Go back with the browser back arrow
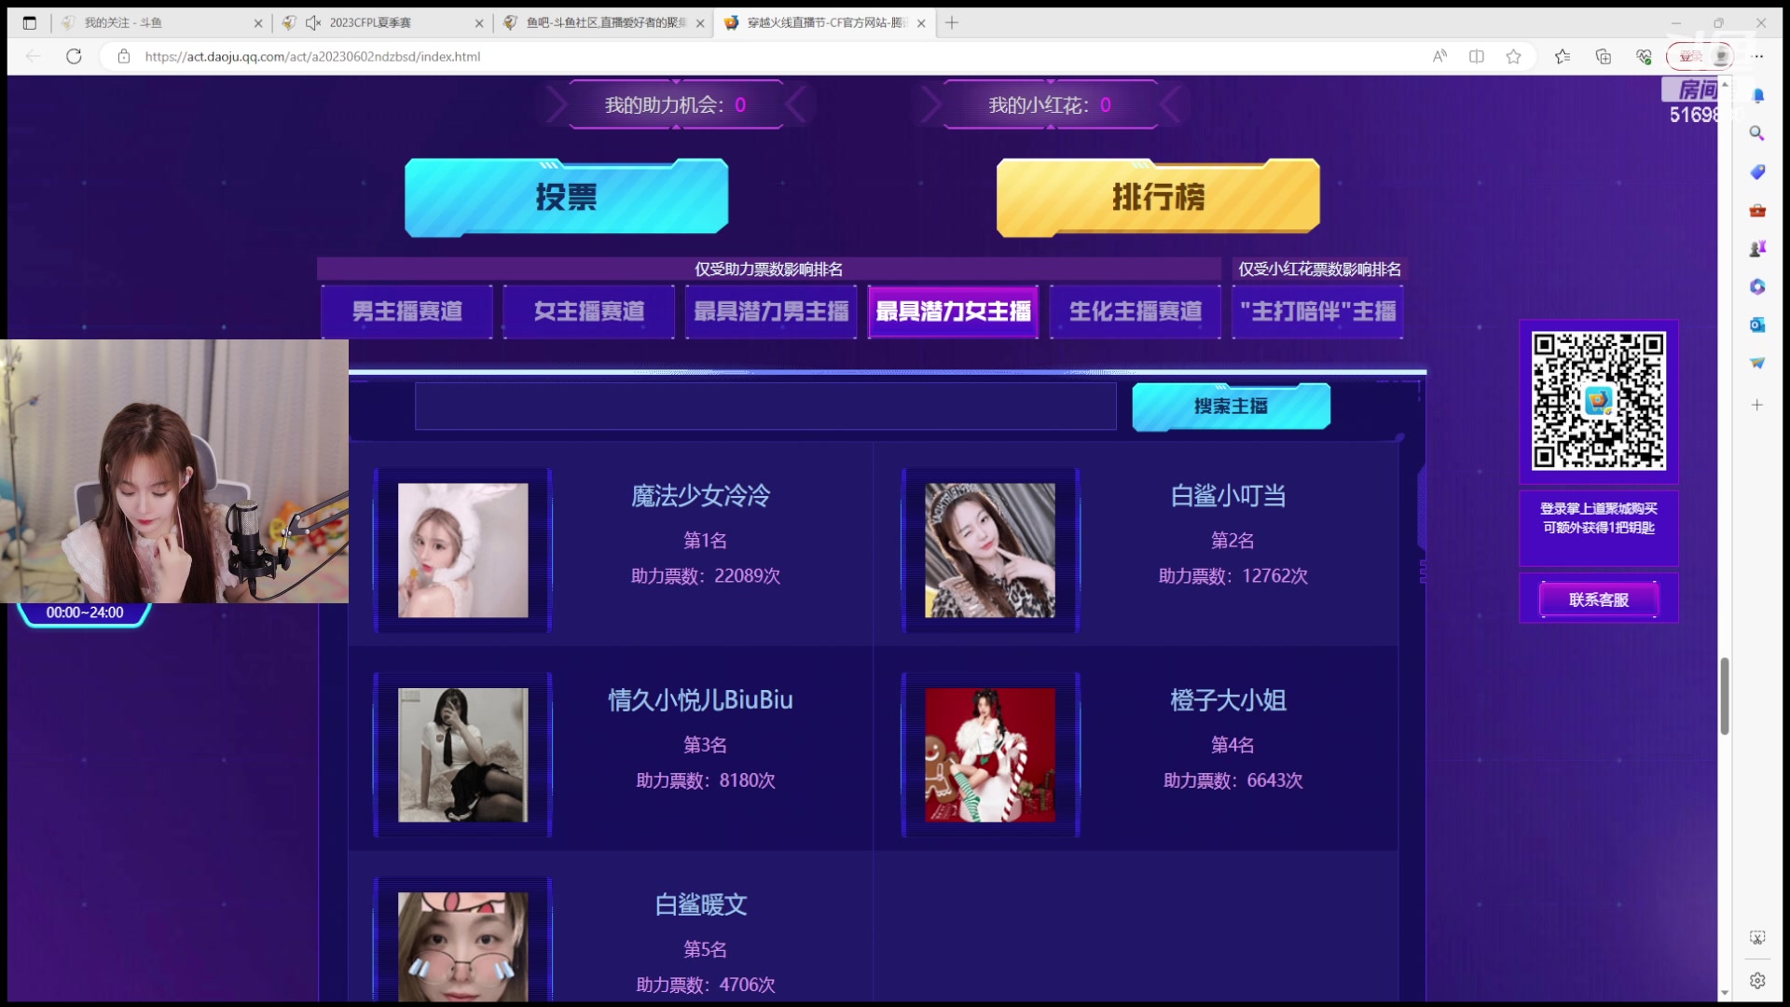The height and width of the screenshot is (1007, 1790). coord(34,57)
